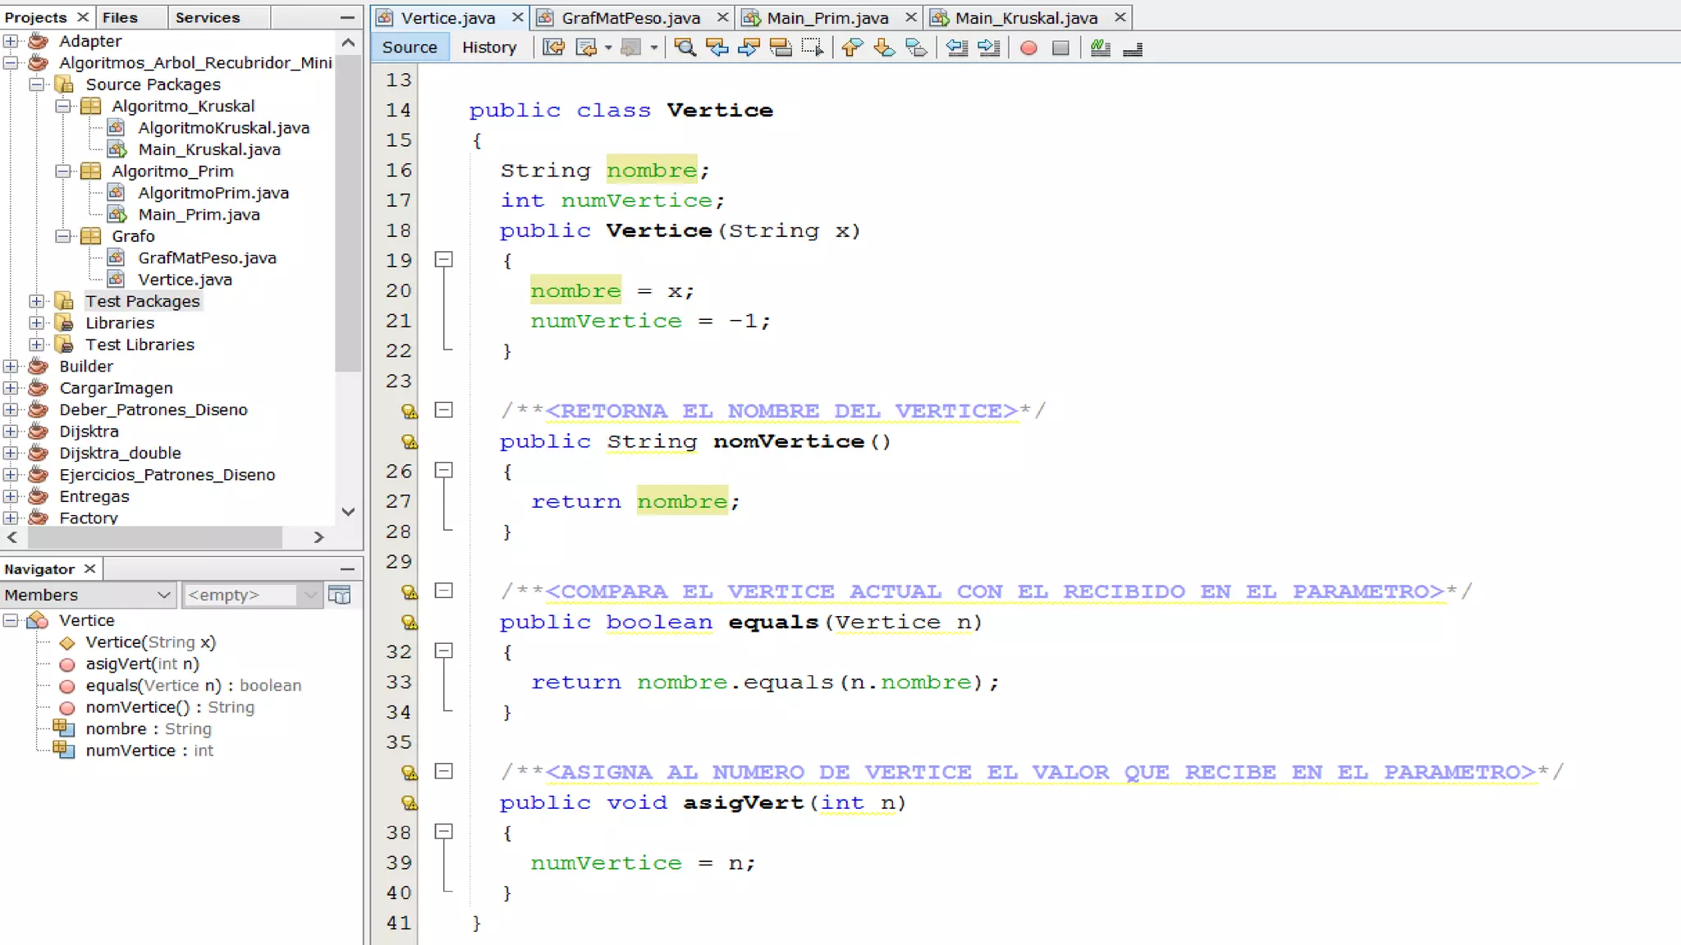Click the Shift Line Left icon

click(x=956, y=48)
